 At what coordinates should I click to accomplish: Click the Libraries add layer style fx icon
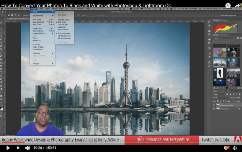coord(224,88)
